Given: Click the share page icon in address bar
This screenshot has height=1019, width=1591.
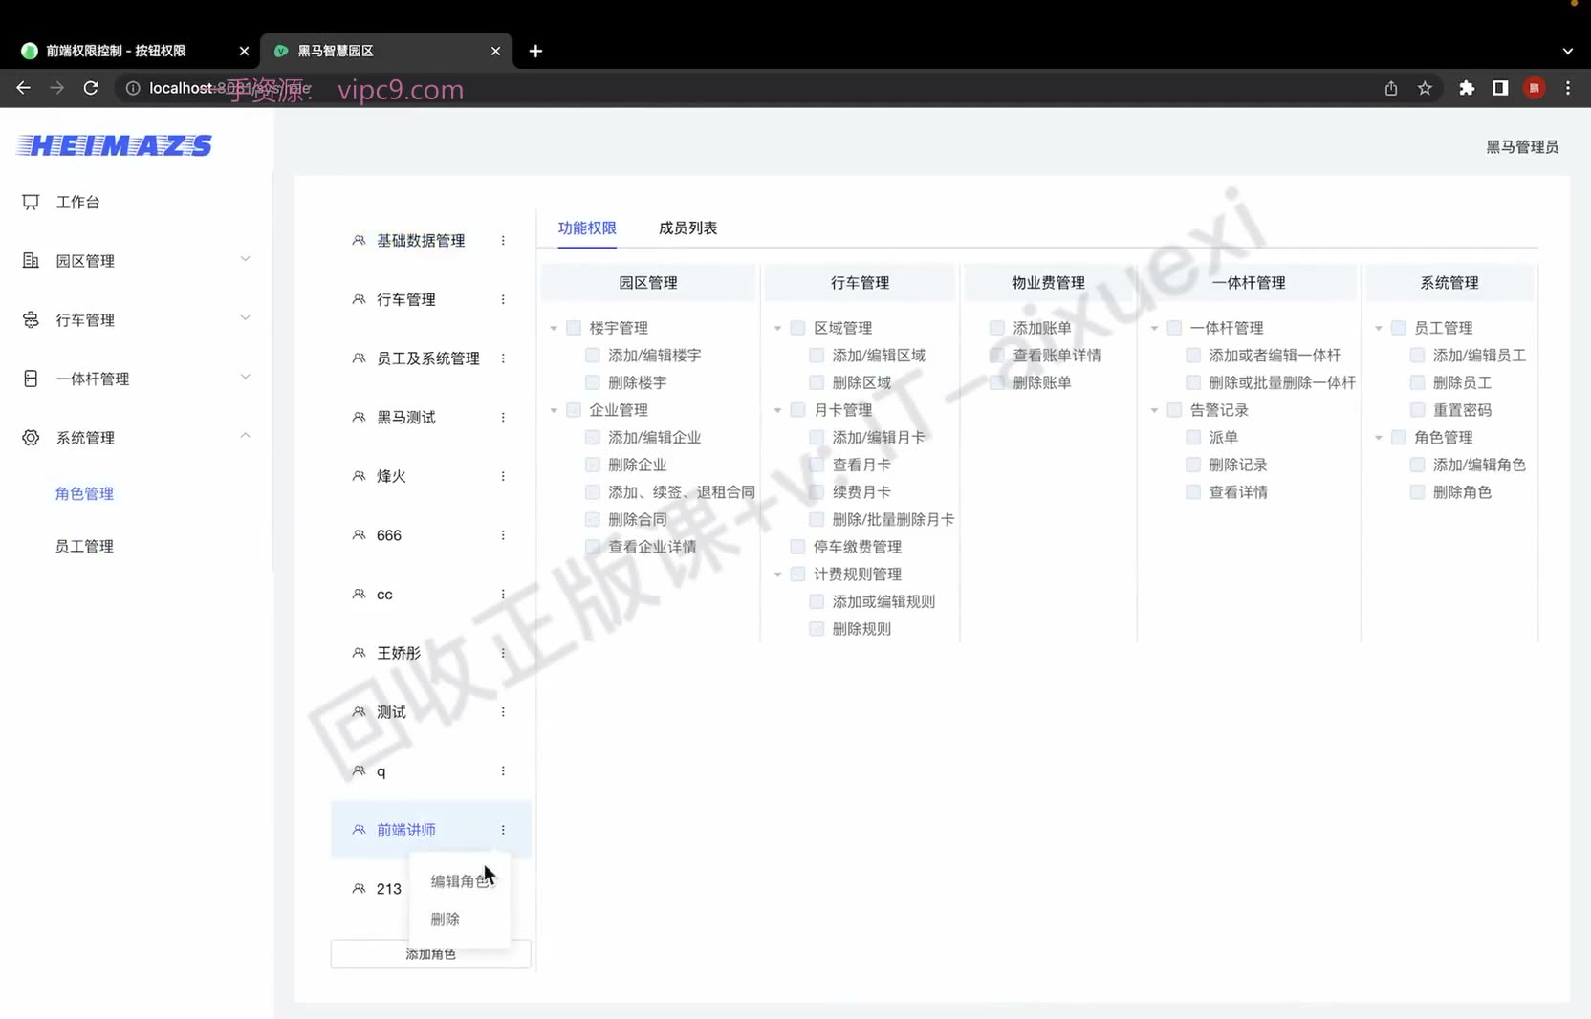Looking at the screenshot, I should 1391,88.
